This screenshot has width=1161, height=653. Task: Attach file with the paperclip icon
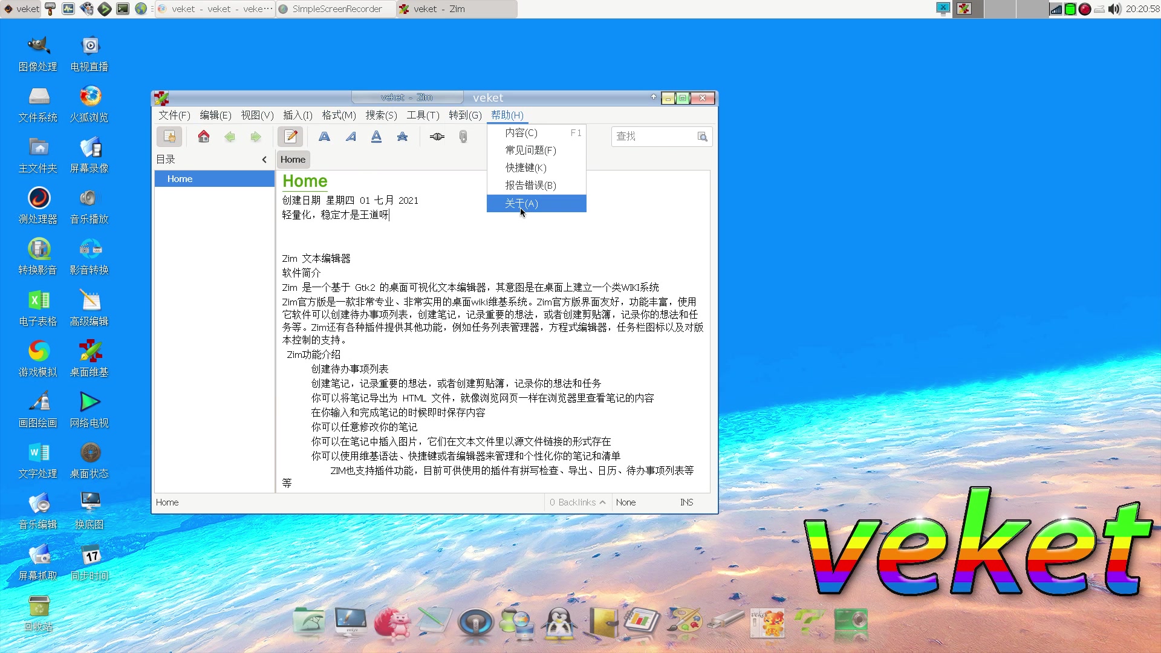click(x=463, y=137)
